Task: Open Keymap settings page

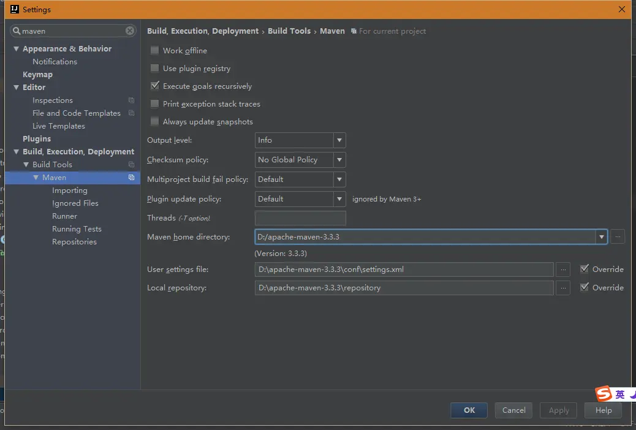Action: pyautogui.click(x=38, y=75)
